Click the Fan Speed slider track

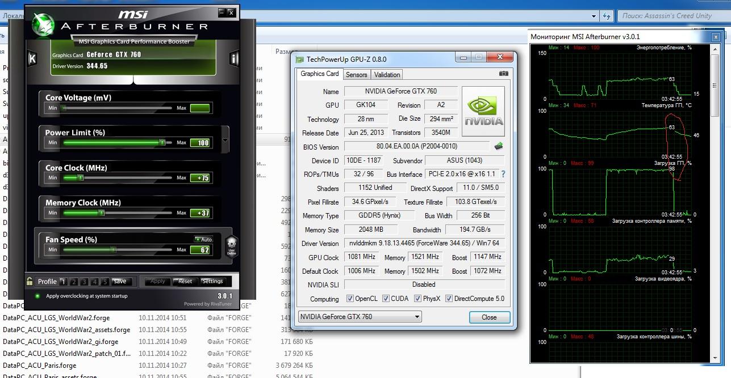pos(117,249)
